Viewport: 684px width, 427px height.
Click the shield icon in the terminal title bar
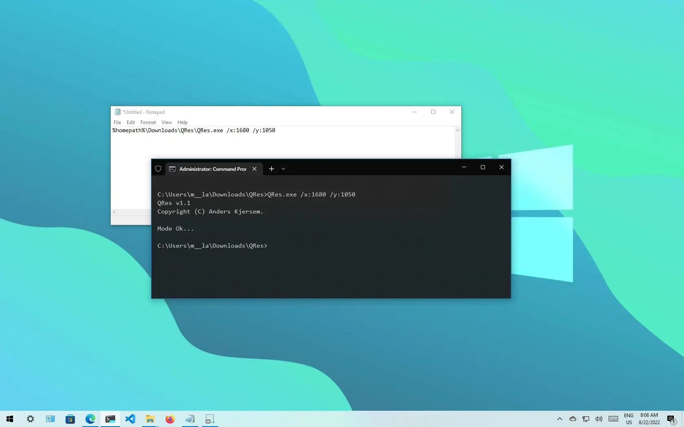coord(158,169)
